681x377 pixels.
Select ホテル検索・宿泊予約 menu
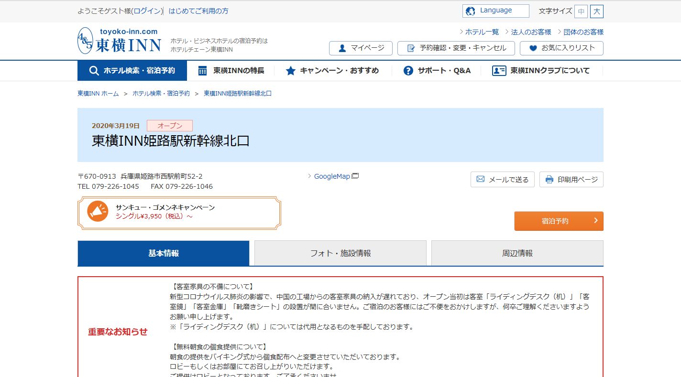click(x=132, y=71)
